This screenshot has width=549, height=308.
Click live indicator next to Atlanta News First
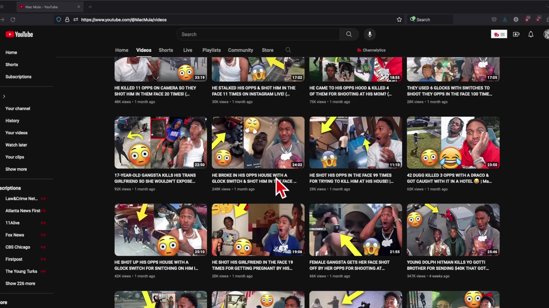coord(43,210)
